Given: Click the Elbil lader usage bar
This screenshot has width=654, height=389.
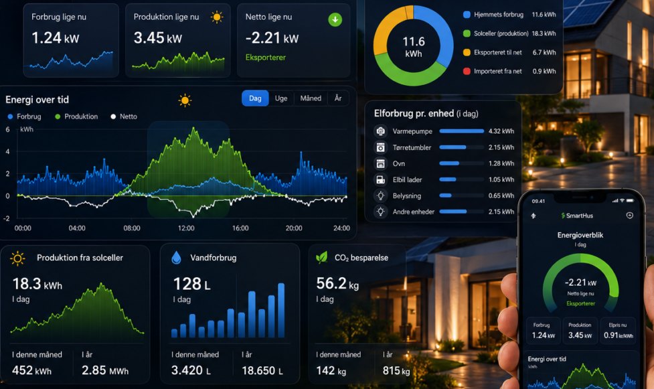Looking at the screenshot, I should [462, 179].
